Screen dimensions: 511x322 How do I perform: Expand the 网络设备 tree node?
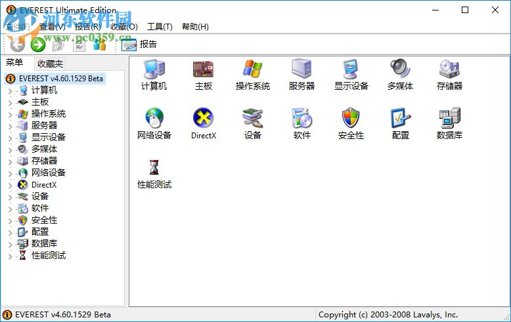[10, 173]
